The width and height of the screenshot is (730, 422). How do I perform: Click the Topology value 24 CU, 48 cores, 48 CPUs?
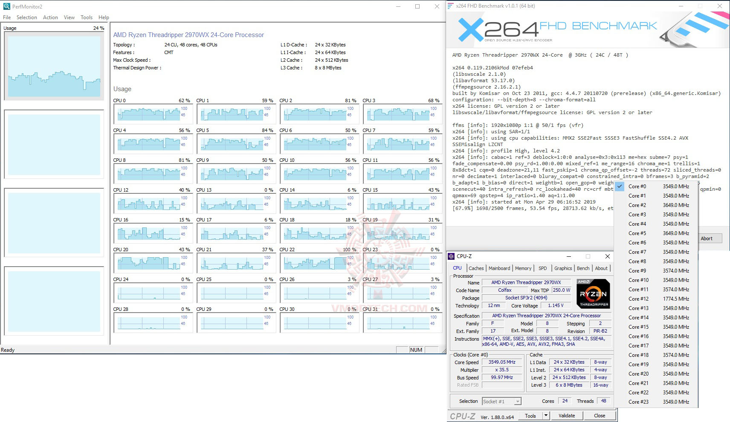pos(191,45)
